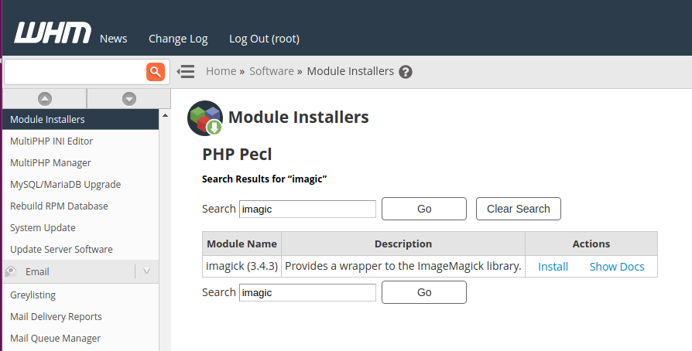Expand all sidebar sections with down arrow
Image resolution: width=692 pixels, height=351 pixels.
tap(129, 98)
